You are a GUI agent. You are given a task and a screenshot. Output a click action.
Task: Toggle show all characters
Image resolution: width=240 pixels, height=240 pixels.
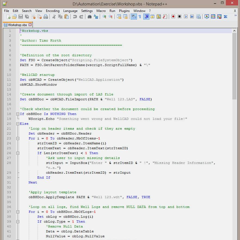click(139, 17)
